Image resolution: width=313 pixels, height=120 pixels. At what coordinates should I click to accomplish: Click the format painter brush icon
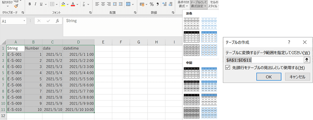coord(16,5)
